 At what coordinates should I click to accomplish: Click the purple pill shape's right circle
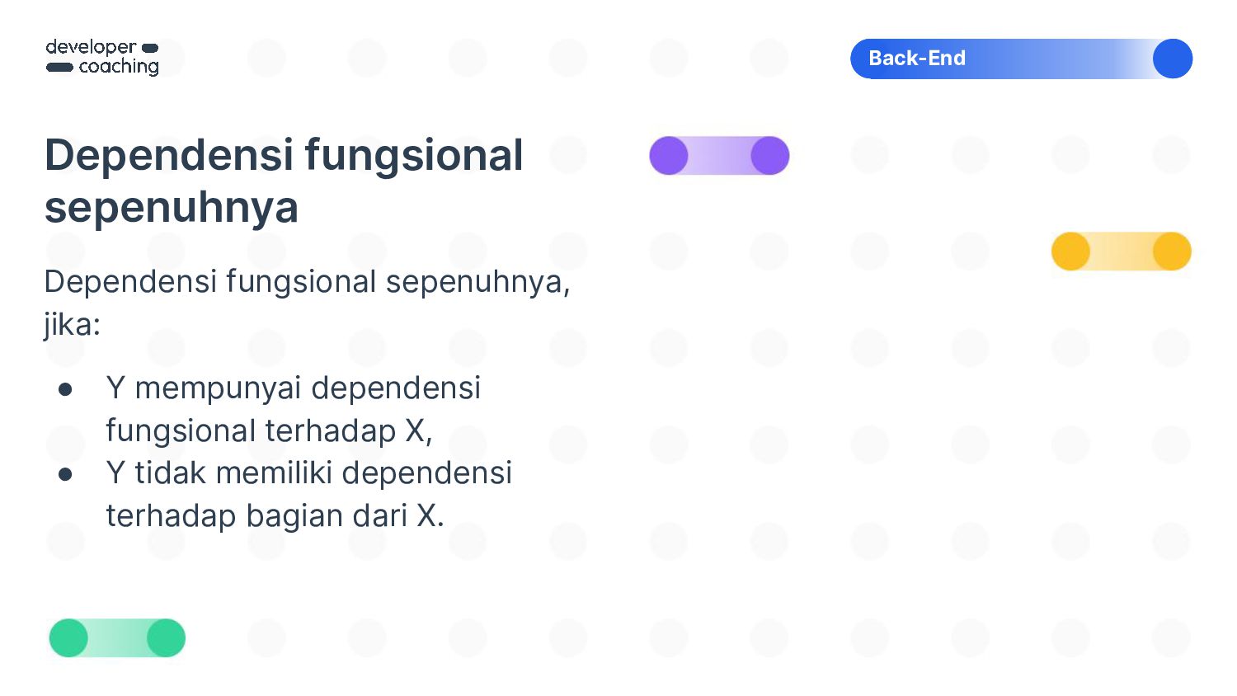(770, 156)
